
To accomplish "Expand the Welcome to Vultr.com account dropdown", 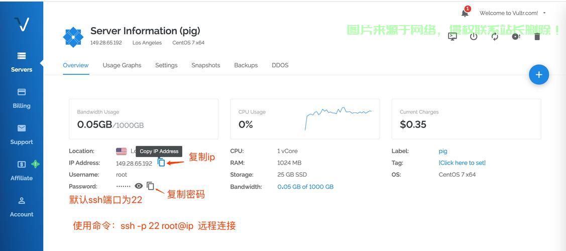I will tap(512, 13).
